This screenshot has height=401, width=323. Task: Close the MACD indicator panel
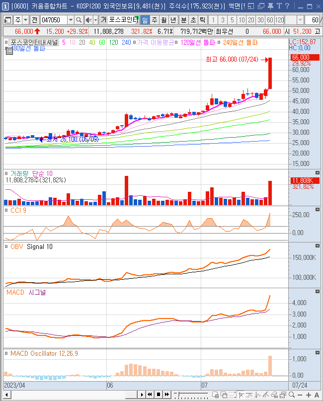pos(318,292)
